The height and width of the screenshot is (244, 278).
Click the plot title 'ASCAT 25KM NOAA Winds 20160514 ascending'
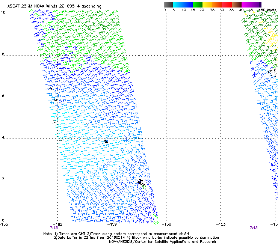click(x=54, y=6)
